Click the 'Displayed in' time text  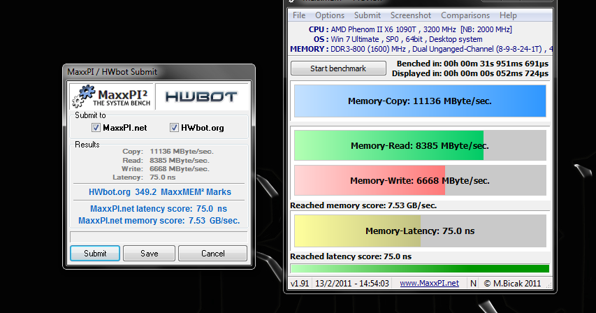click(x=470, y=73)
